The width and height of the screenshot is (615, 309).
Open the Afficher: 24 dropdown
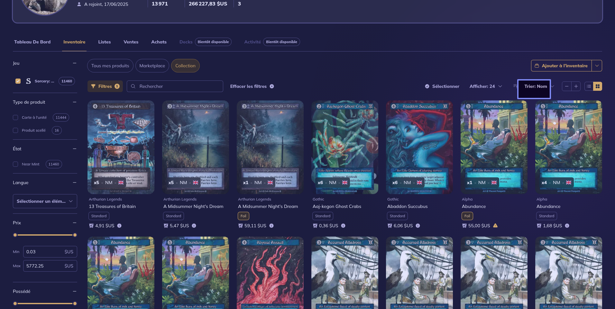point(485,86)
